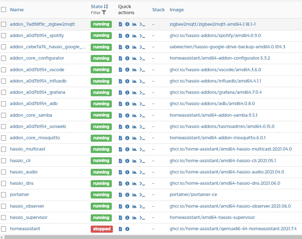302x239 pixels.
Task: Open stats chart icon for addon_core_configurator
Action: (x=134, y=58)
